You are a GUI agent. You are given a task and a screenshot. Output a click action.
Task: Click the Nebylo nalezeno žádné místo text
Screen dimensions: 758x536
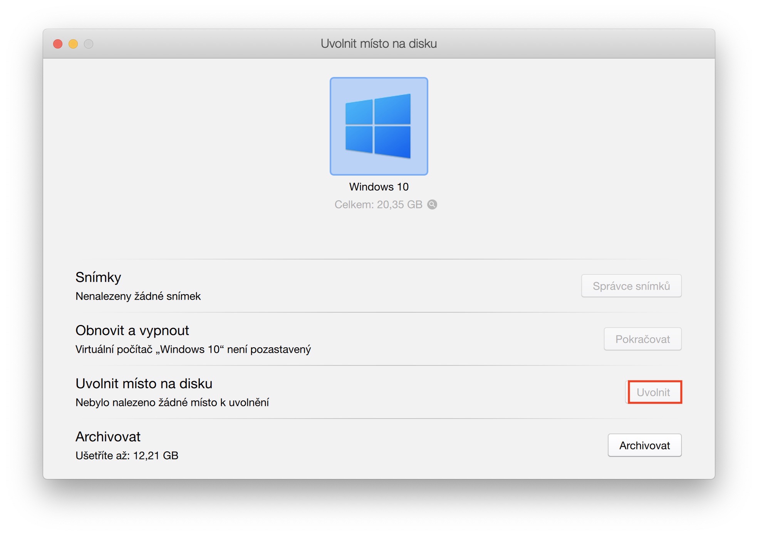click(x=172, y=402)
